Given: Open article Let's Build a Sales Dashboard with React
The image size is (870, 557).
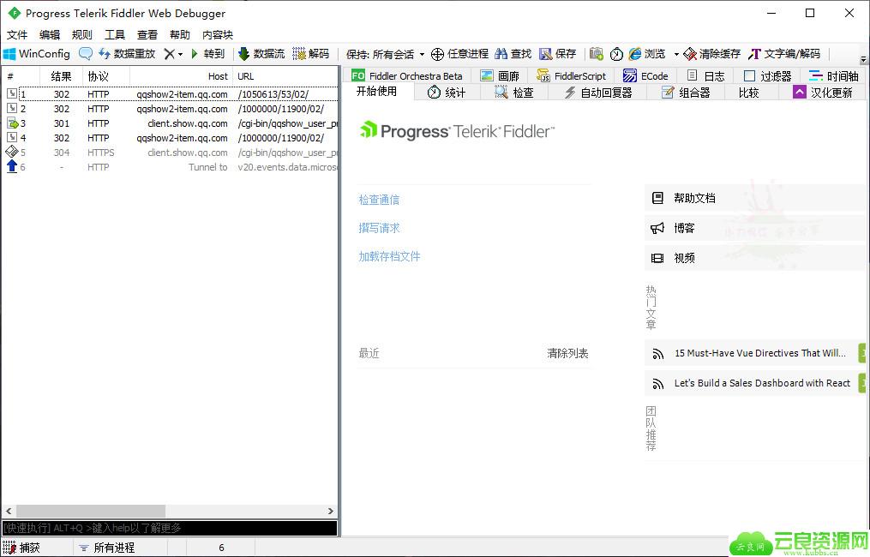Looking at the screenshot, I should point(754,383).
